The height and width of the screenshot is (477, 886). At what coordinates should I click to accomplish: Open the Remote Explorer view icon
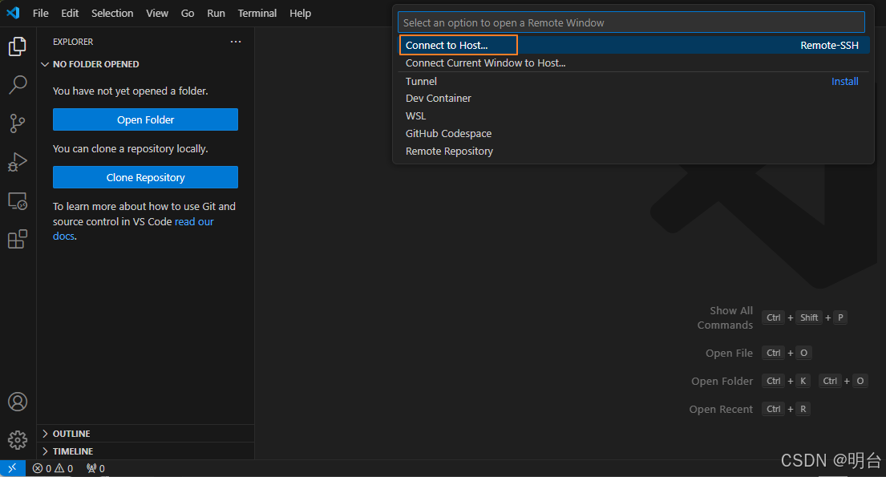tap(18, 201)
